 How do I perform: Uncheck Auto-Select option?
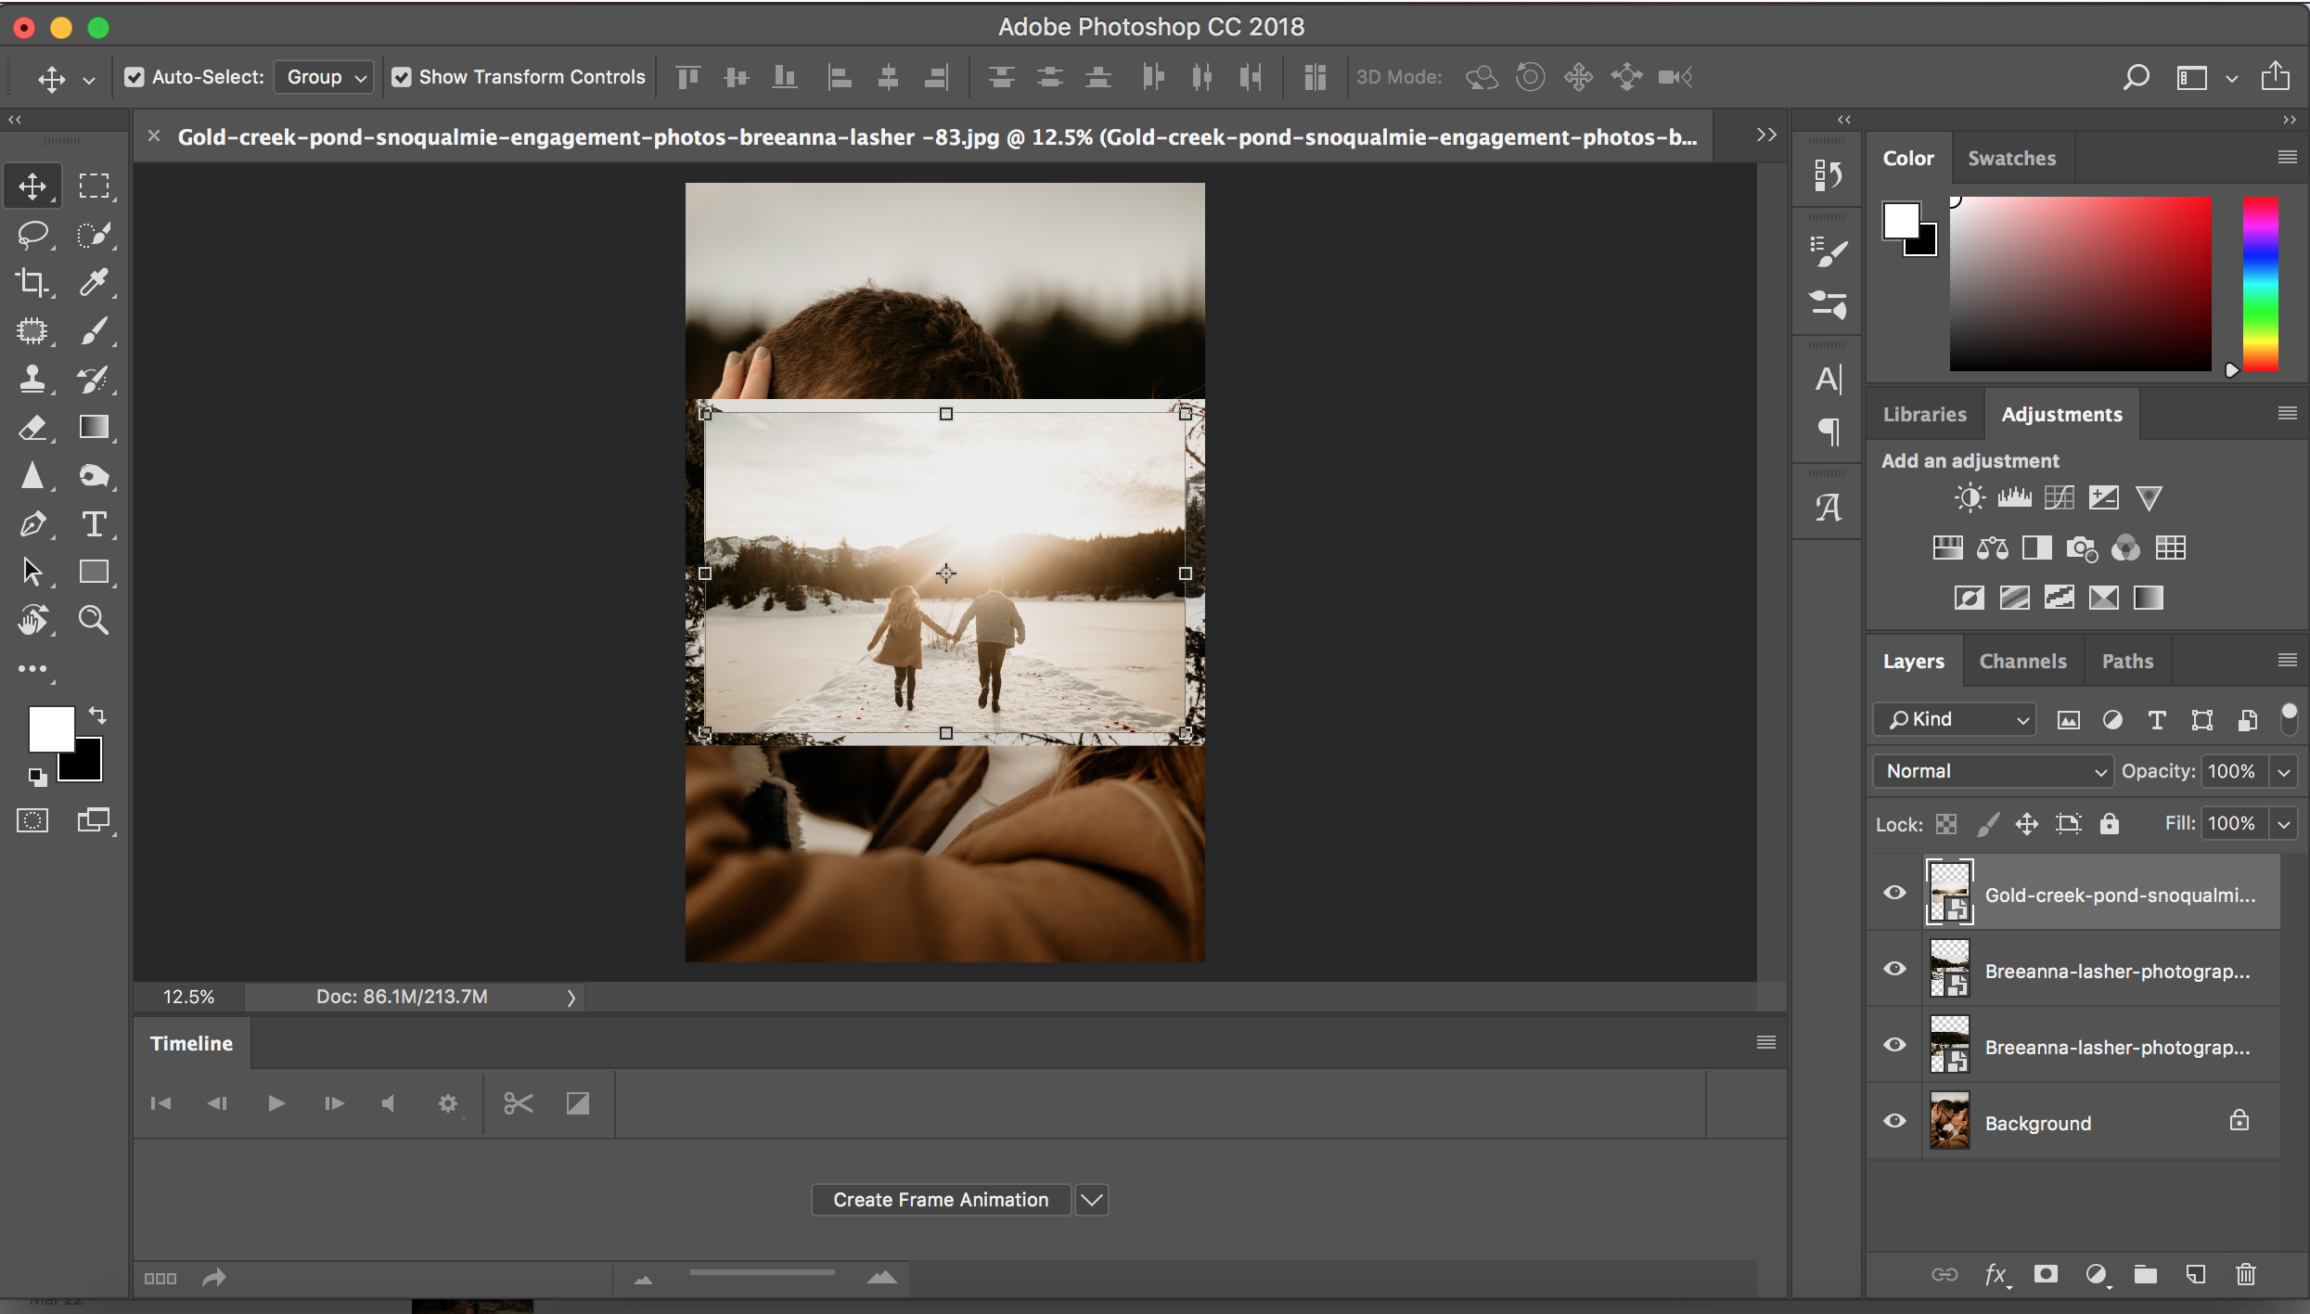tap(135, 76)
